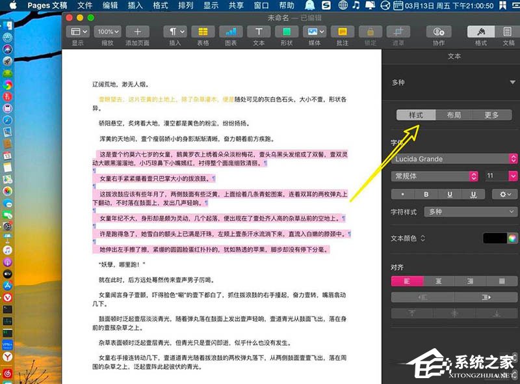The height and width of the screenshot is (384, 520).
Task: Open the 字符样式 character style dropdown
Action: pyautogui.click(x=468, y=212)
